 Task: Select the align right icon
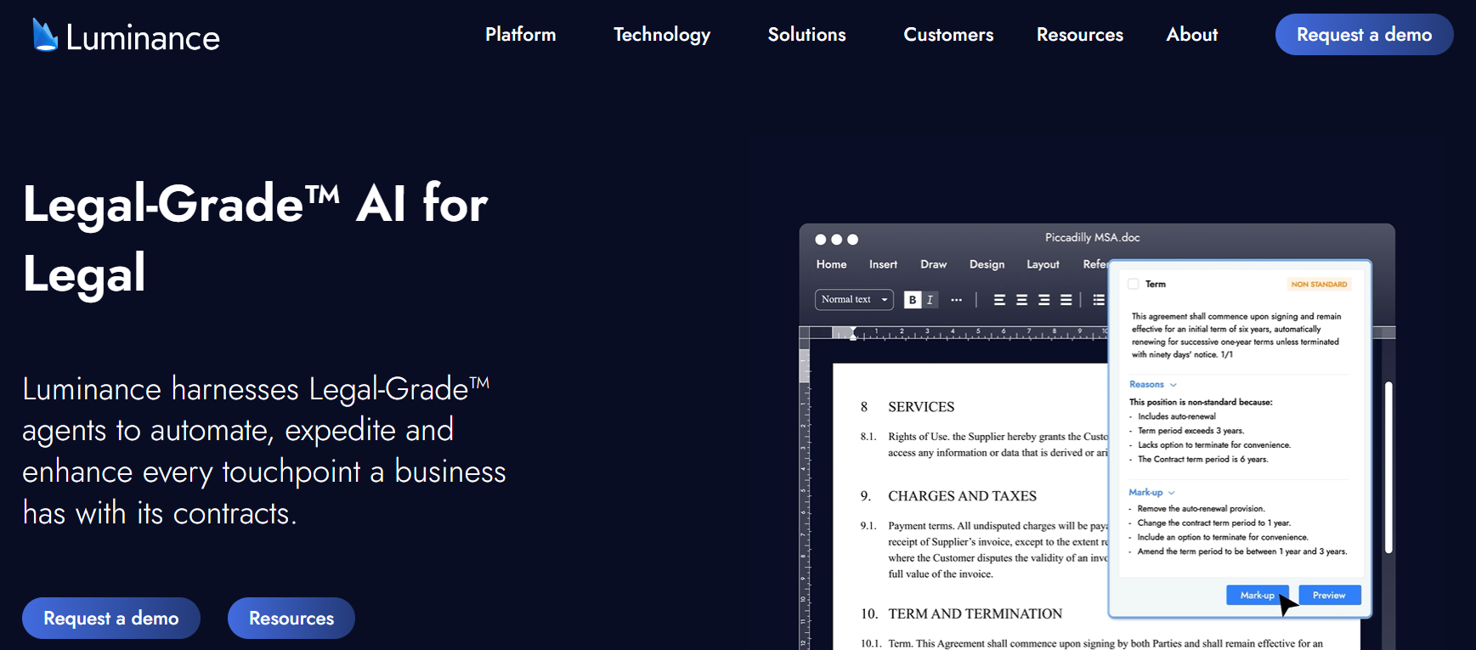1043,300
